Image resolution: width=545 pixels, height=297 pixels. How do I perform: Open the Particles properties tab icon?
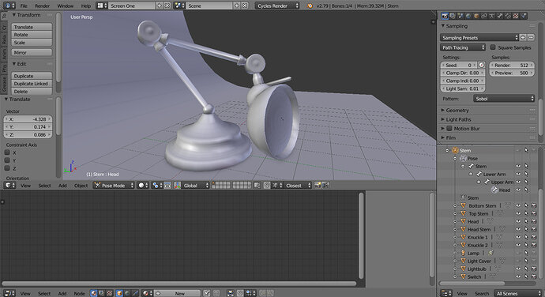[524, 16]
